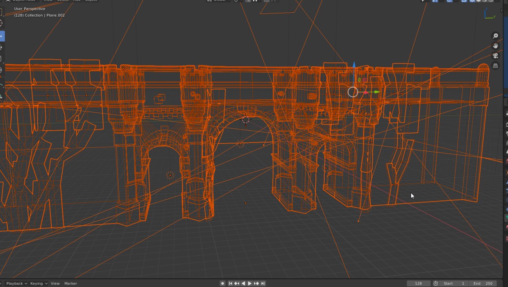Screen dimensions: 508x287
Task: Click the current frame field showing 128
Action: click(418, 283)
